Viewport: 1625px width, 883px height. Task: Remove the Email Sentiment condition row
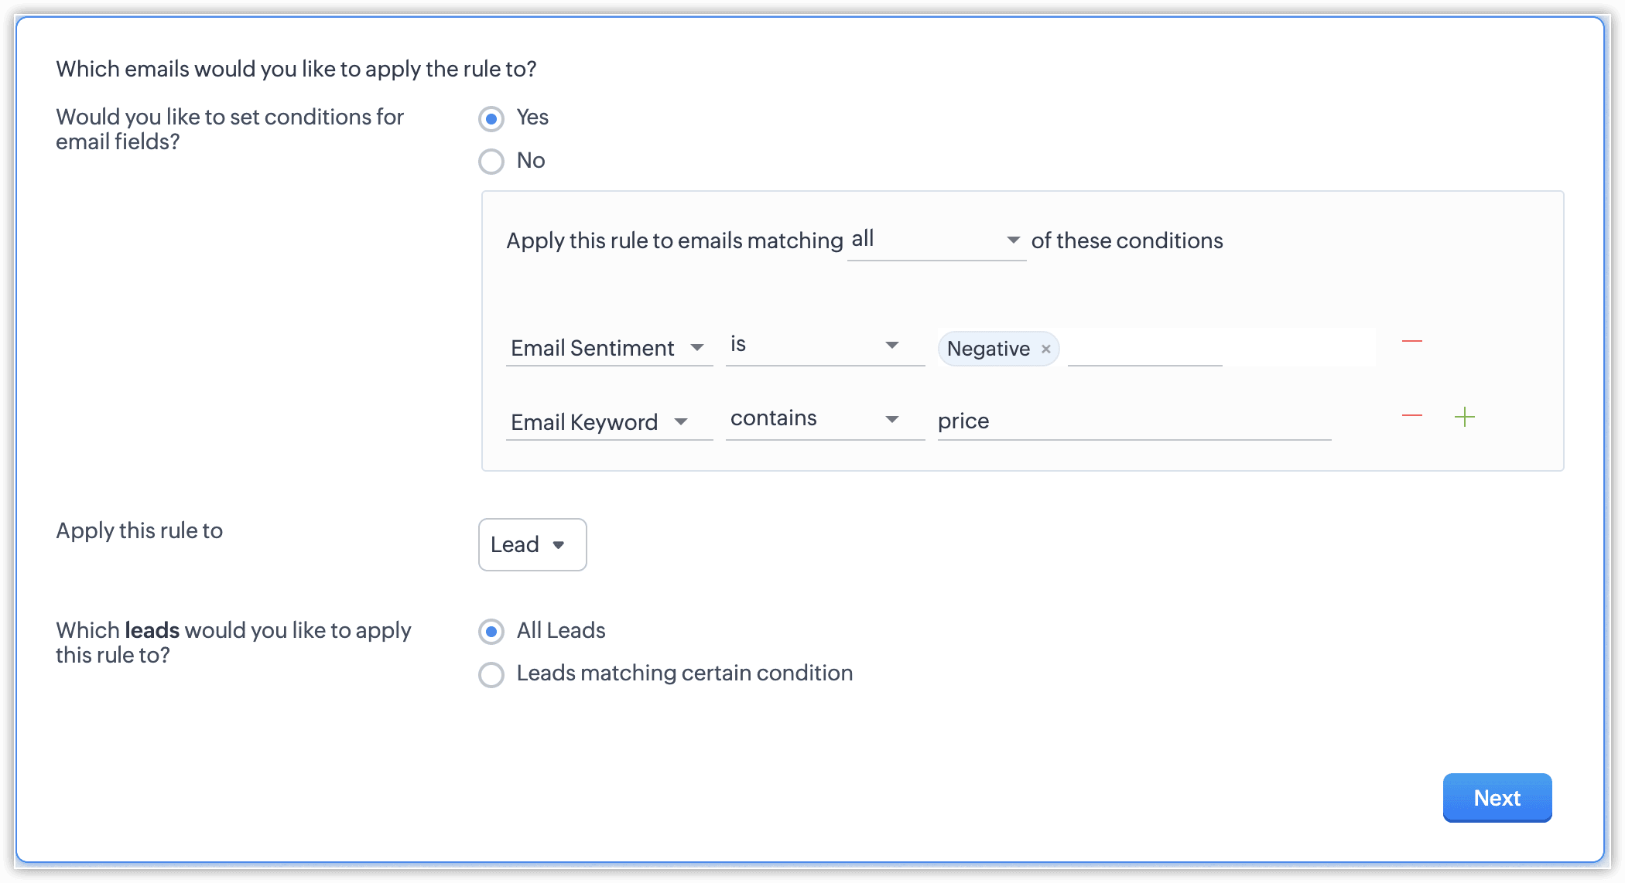coord(1412,342)
